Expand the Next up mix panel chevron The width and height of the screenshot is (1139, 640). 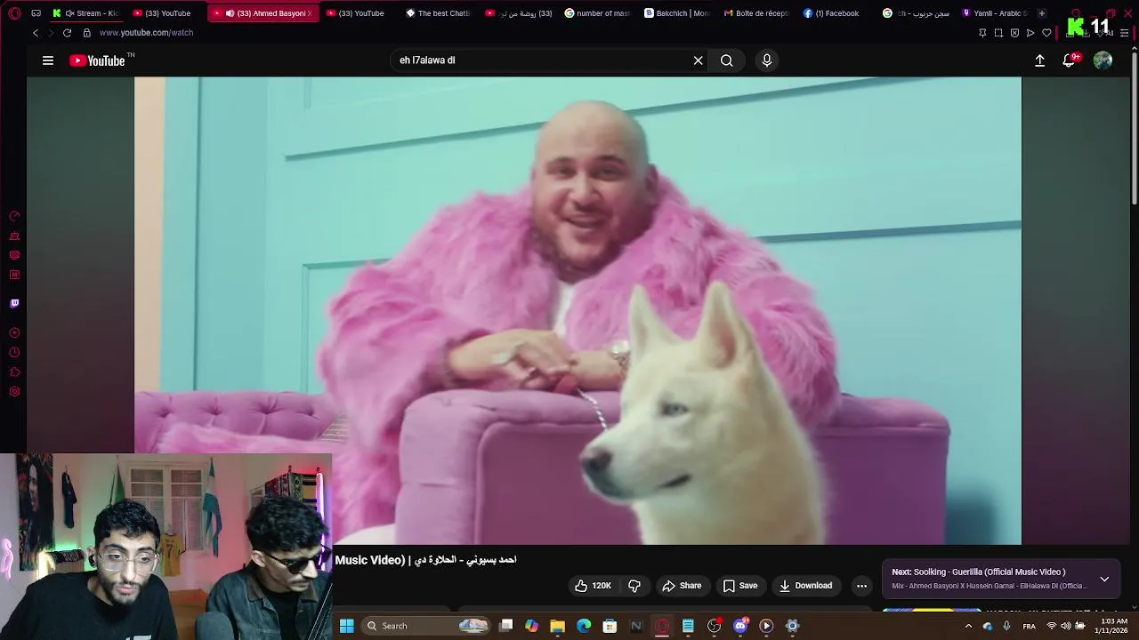[x=1104, y=579]
